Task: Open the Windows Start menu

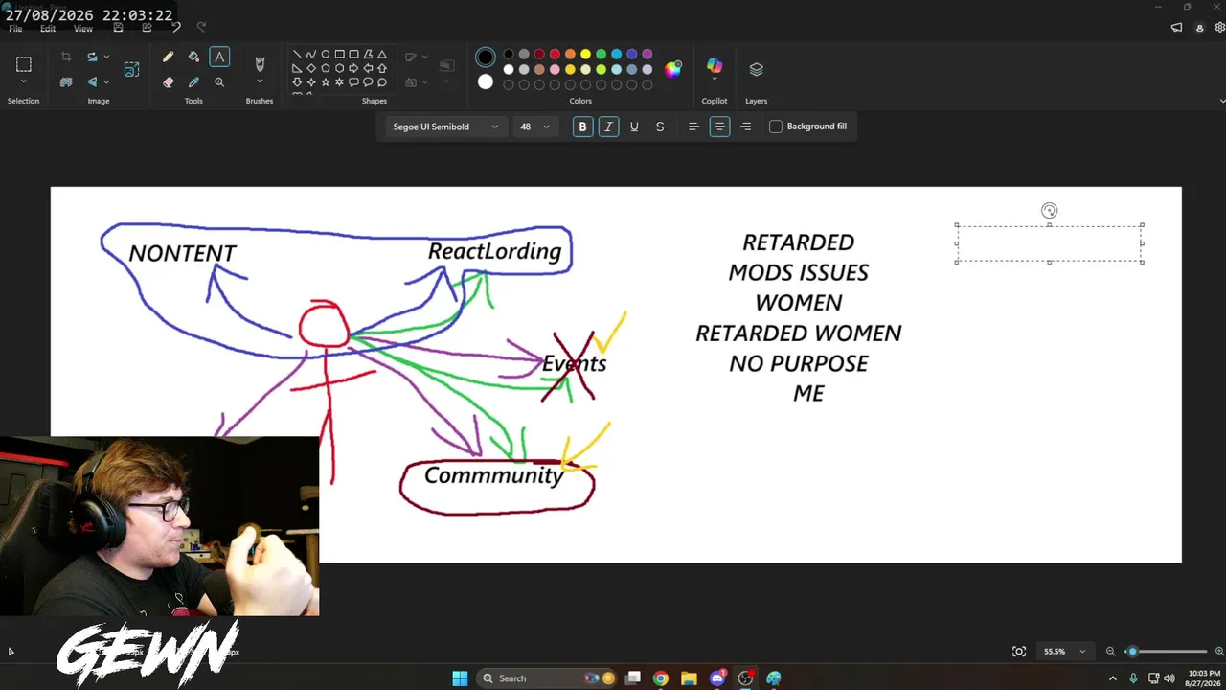Action: click(x=460, y=678)
